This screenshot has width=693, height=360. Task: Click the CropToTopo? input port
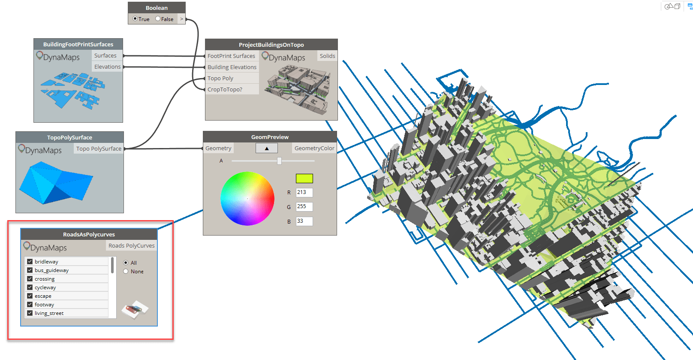(x=225, y=89)
